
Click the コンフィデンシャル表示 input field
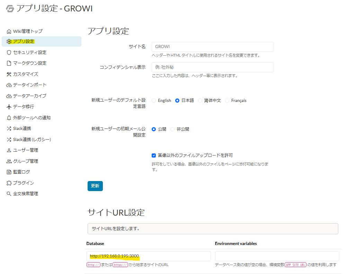tap(213, 67)
